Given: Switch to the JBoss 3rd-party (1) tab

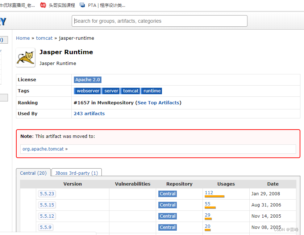Looking at the screenshot, I should pos(76,173).
